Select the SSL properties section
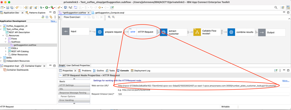Screen dimensions: 291x110 click(x=74, y=89)
